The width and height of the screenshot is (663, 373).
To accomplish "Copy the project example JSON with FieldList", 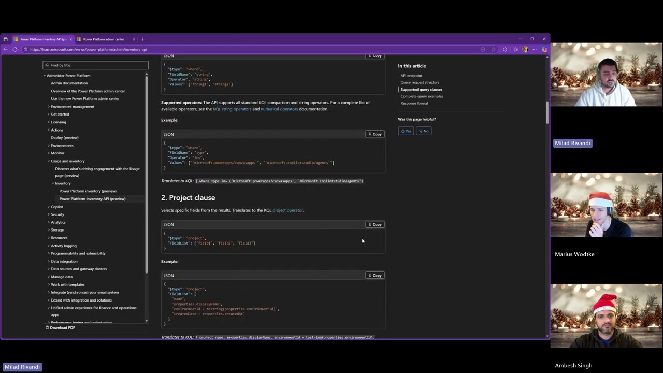I will 375,275.
